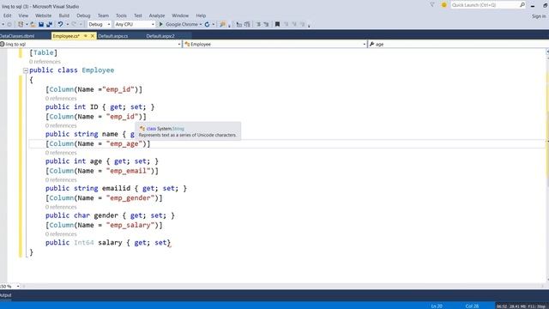Viewport: 549px width, 309px height.
Task: Click the Int64 type of salary
Action: tap(84, 242)
